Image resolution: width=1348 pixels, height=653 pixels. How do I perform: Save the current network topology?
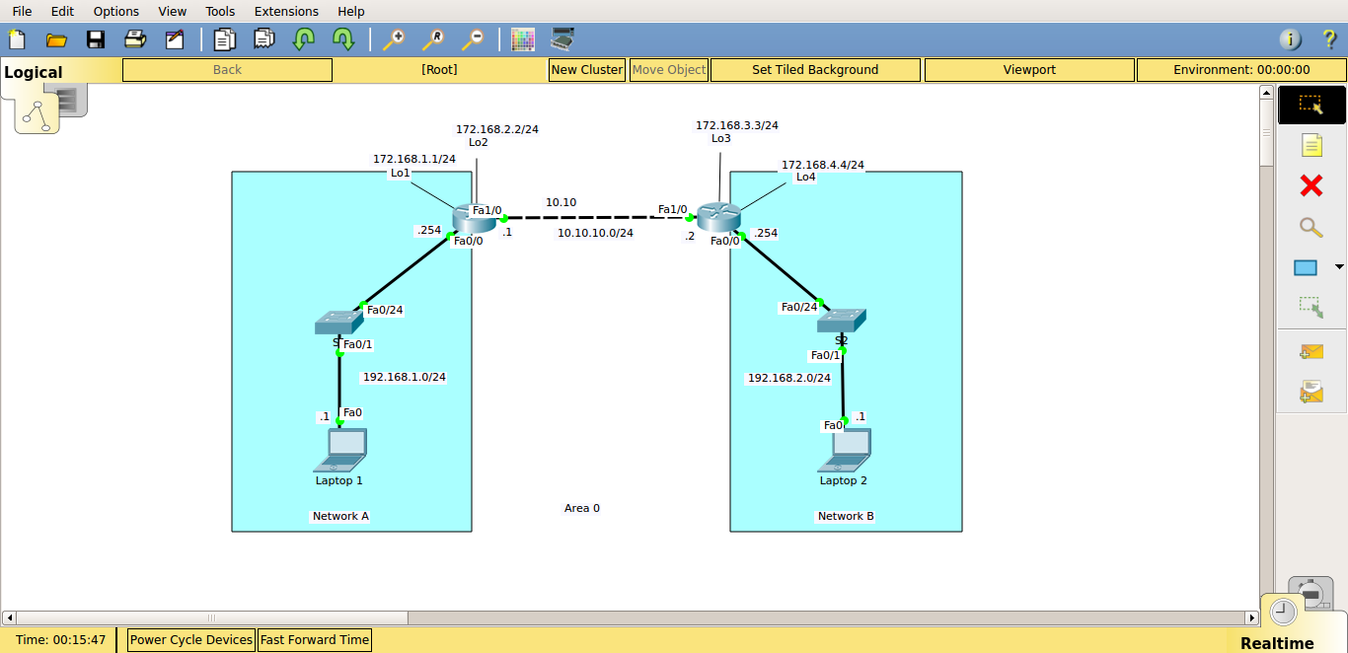[x=96, y=38]
